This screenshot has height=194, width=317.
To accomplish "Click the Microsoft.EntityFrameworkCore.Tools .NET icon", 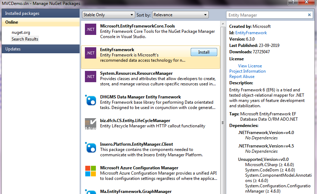I will (x=91, y=29).
